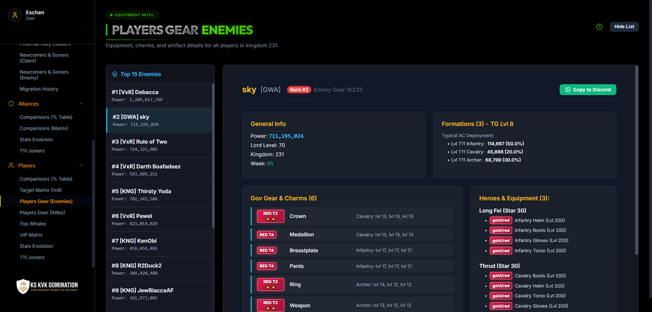This screenshot has width=652, height=312.
Task: Click gold/red badge for Cavalry Gloves
Action: 501,306
